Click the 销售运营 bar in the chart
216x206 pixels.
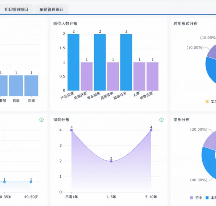point(153,76)
